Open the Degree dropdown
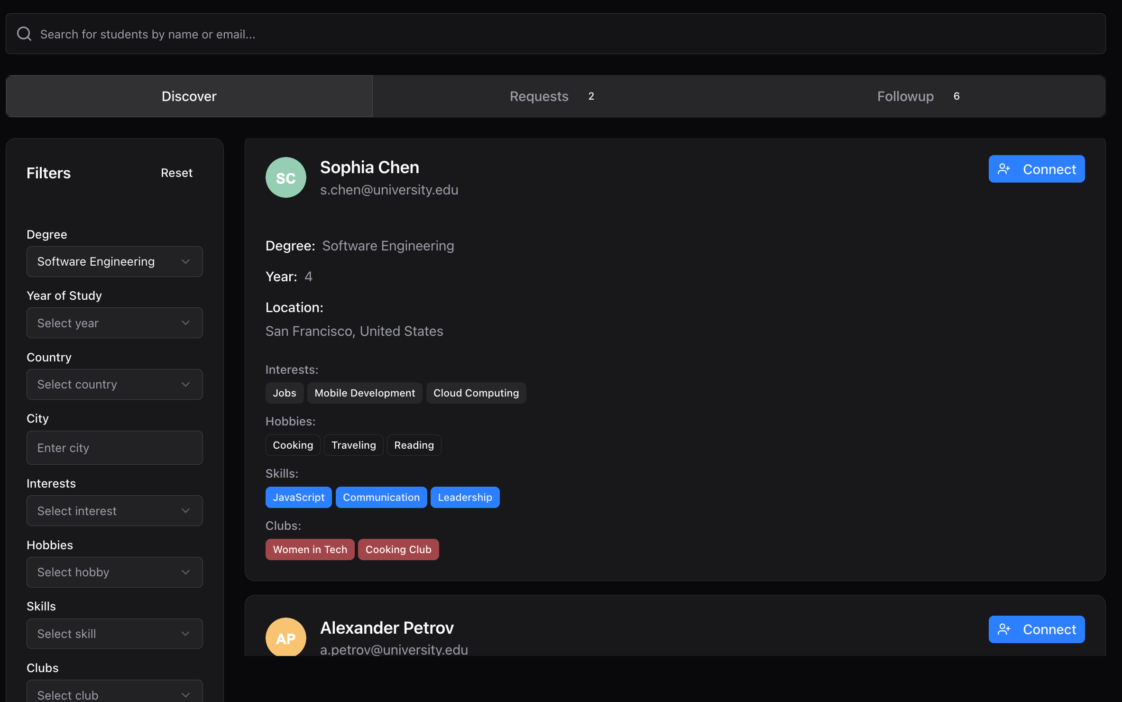1122x702 pixels. (114, 261)
